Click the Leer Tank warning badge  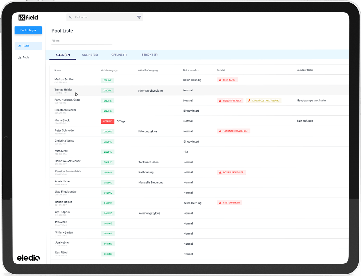227,80
